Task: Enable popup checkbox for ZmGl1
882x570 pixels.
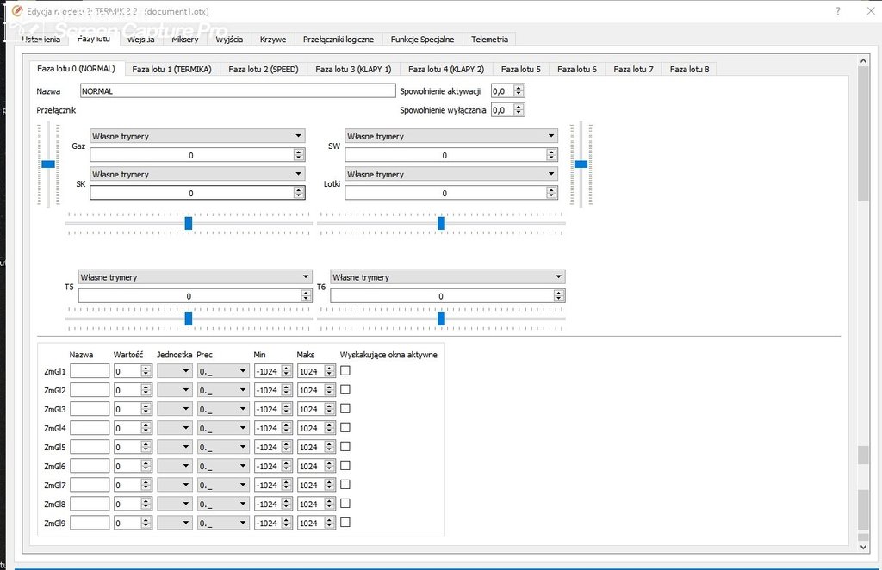Action: (345, 370)
